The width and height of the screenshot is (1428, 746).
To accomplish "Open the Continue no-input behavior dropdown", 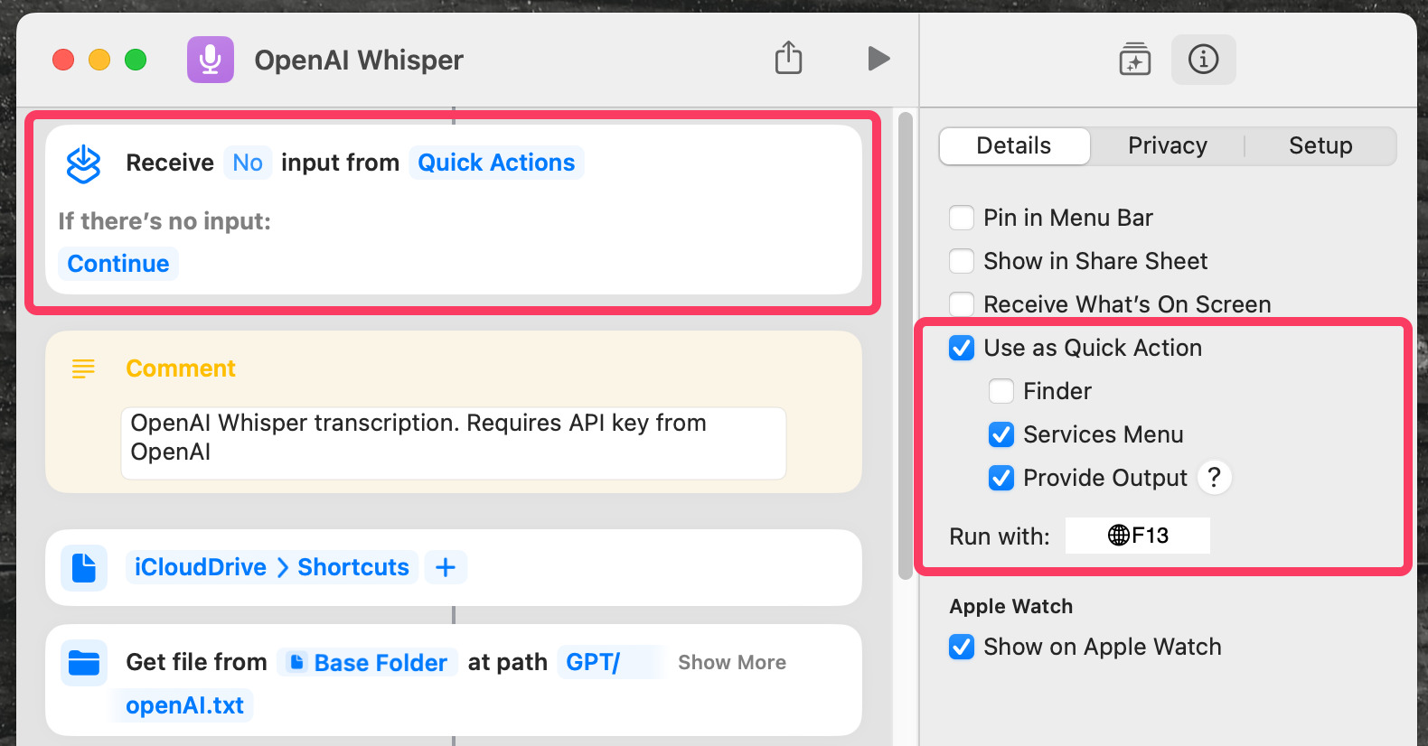I will tap(118, 264).
